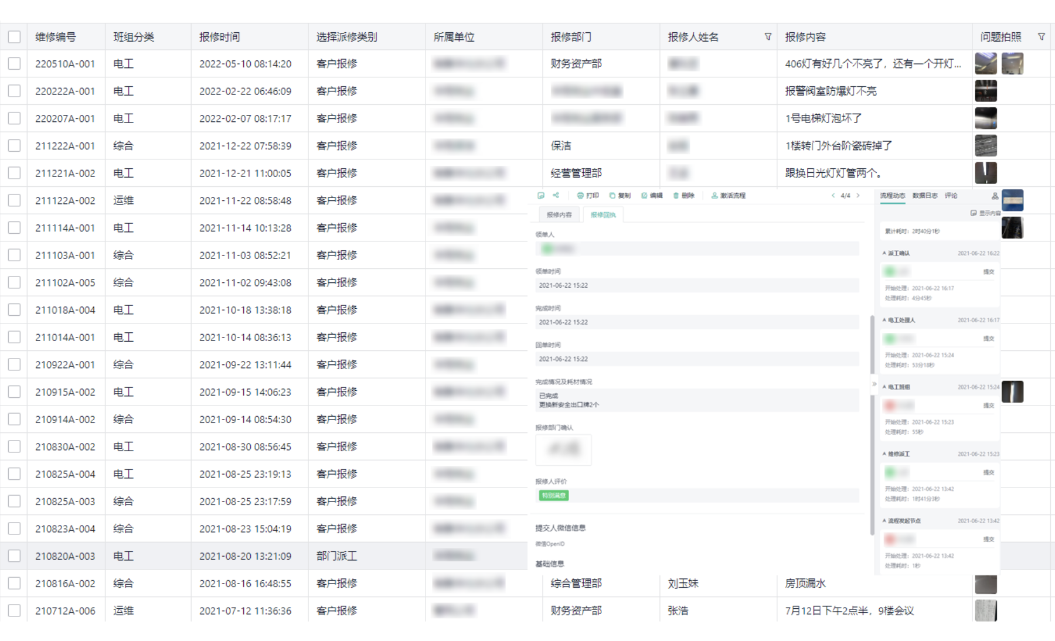The height and width of the screenshot is (641, 1055).
Task: Open photo thumbnail for 1号电梯灯泡坏了 row
Action: 986,118
